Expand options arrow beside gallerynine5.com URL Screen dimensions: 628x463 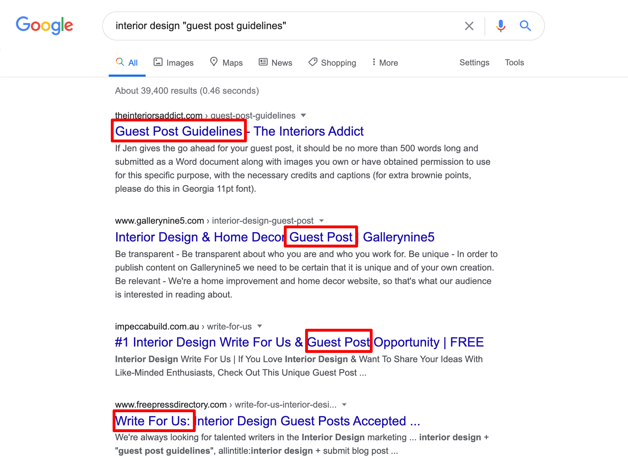pyautogui.click(x=321, y=220)
